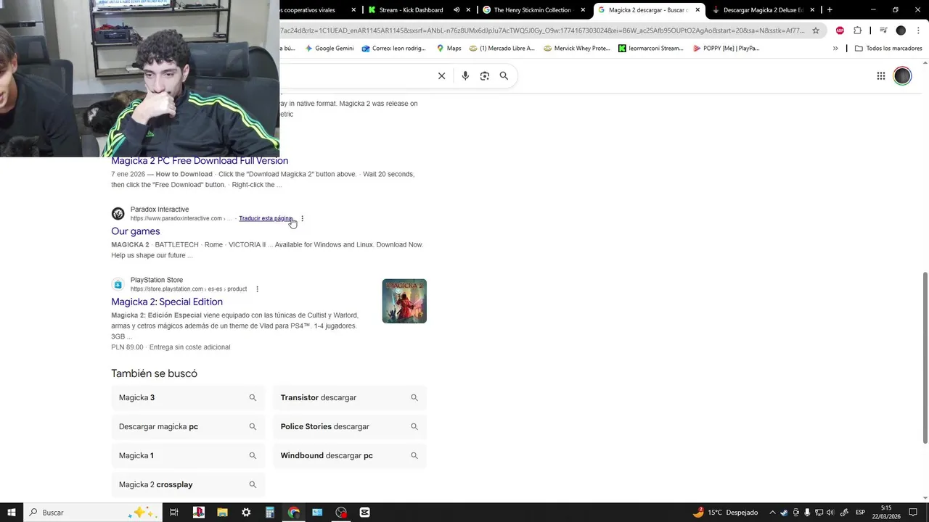The height and width of the screenshot is (522, 929).
Task: Search related term Transistor descargar
Action: 350,397
